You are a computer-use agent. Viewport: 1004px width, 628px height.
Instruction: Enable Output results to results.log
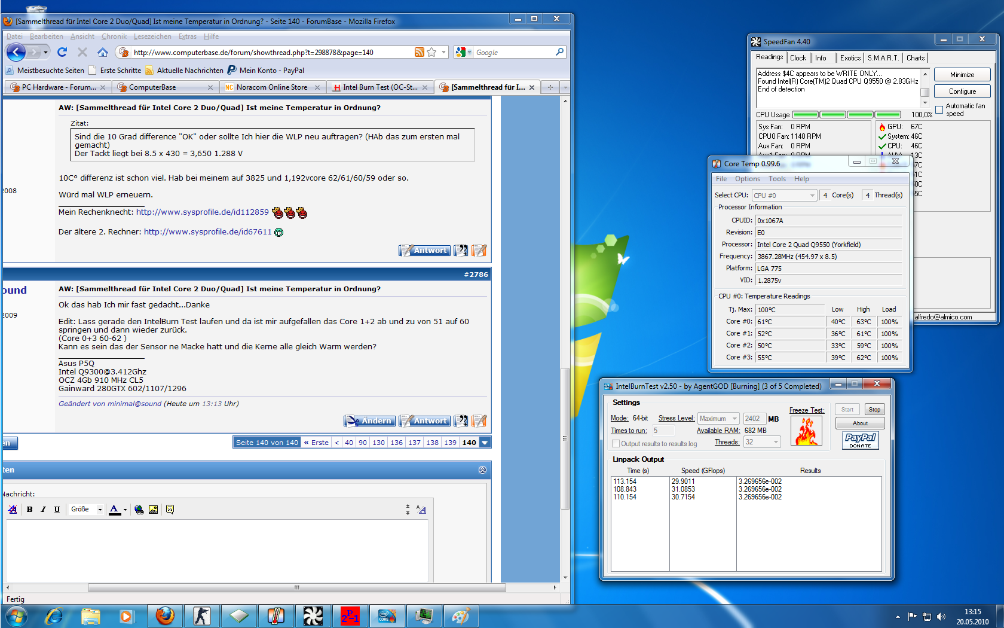pos(616,444)
